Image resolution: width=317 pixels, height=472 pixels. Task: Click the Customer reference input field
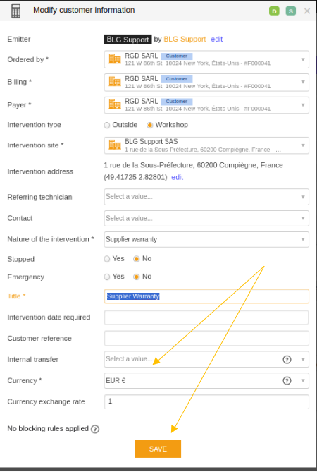(x=206, y=339)
